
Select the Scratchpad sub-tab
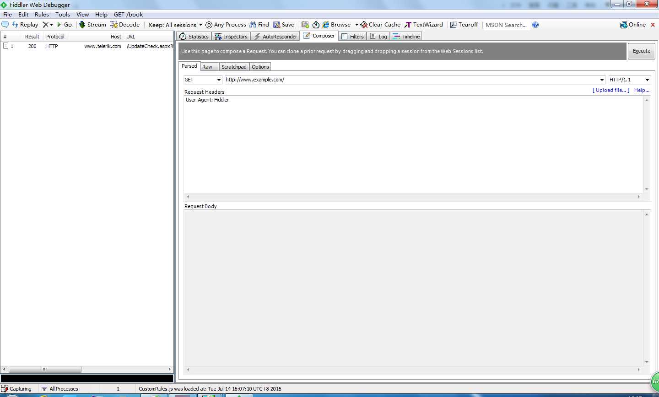click(234, 67)
